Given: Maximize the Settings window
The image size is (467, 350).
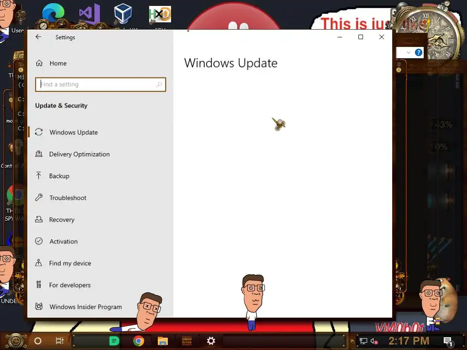Looking at the screenshot, I should [x=361, y=37].
